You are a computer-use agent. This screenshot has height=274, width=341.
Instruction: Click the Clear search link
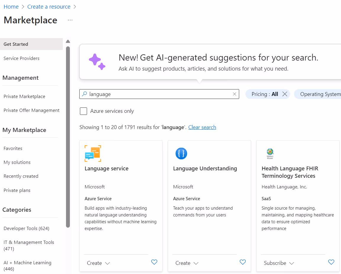[x=202, y=127]
